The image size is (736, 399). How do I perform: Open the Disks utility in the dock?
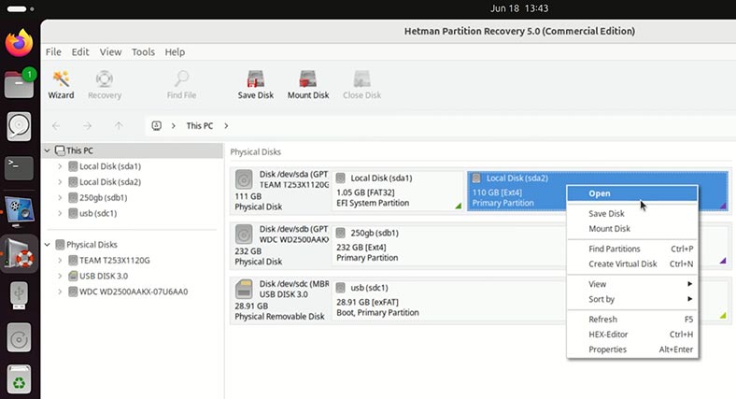(x=19, y=126)
